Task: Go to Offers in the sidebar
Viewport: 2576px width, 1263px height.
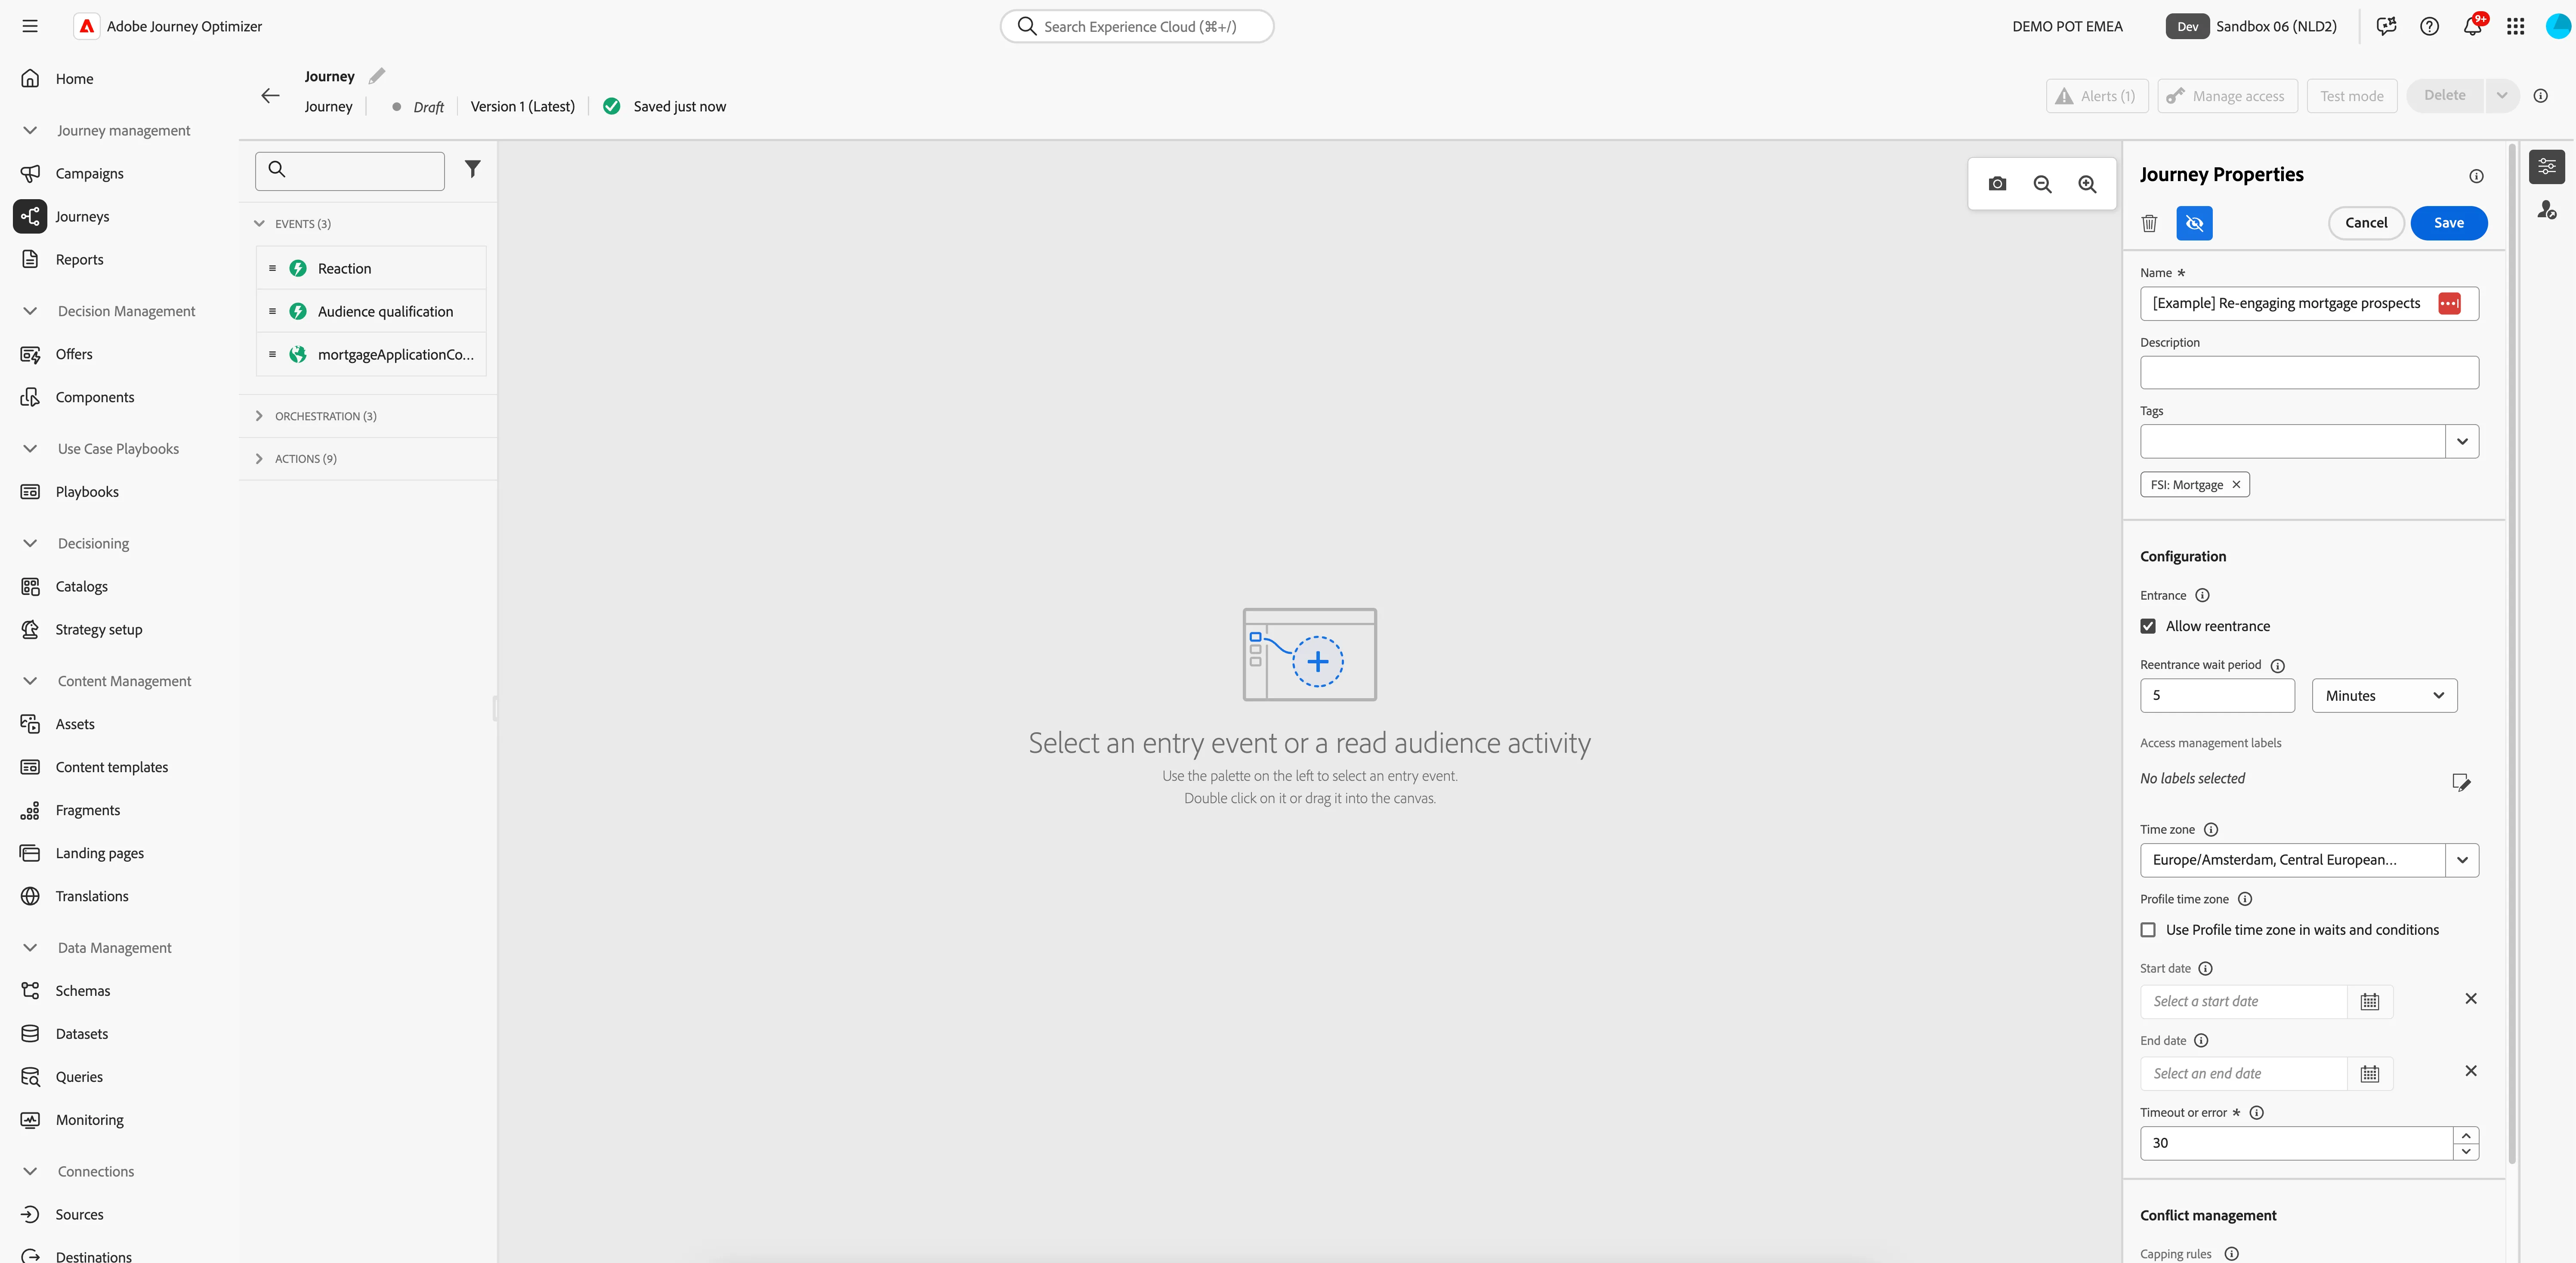Action: point(74,354)
